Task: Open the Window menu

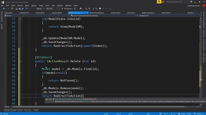Action: [x=68, y=6]
